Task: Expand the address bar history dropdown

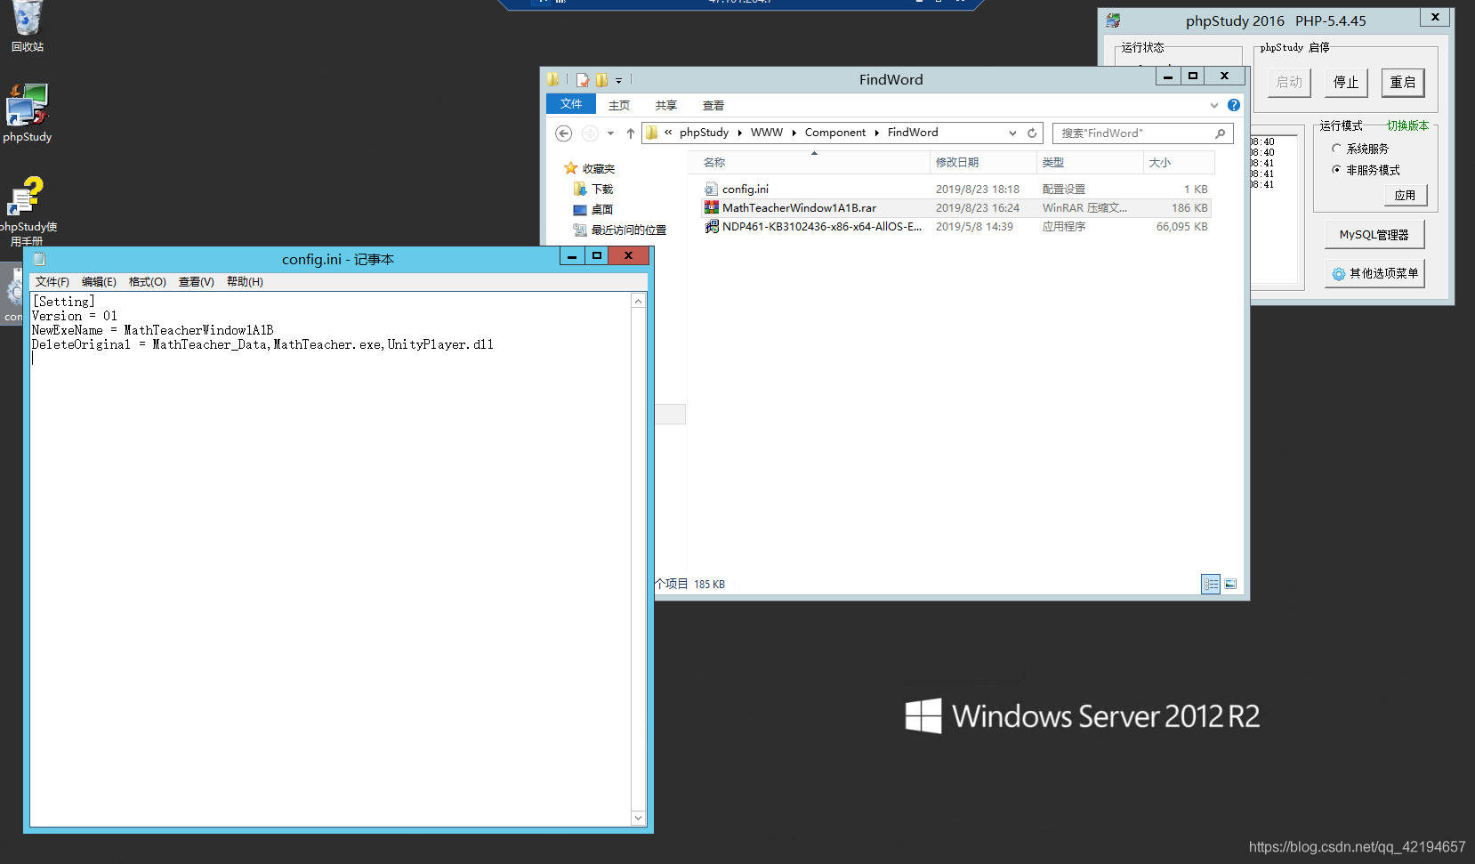Action: [1012, 133]
